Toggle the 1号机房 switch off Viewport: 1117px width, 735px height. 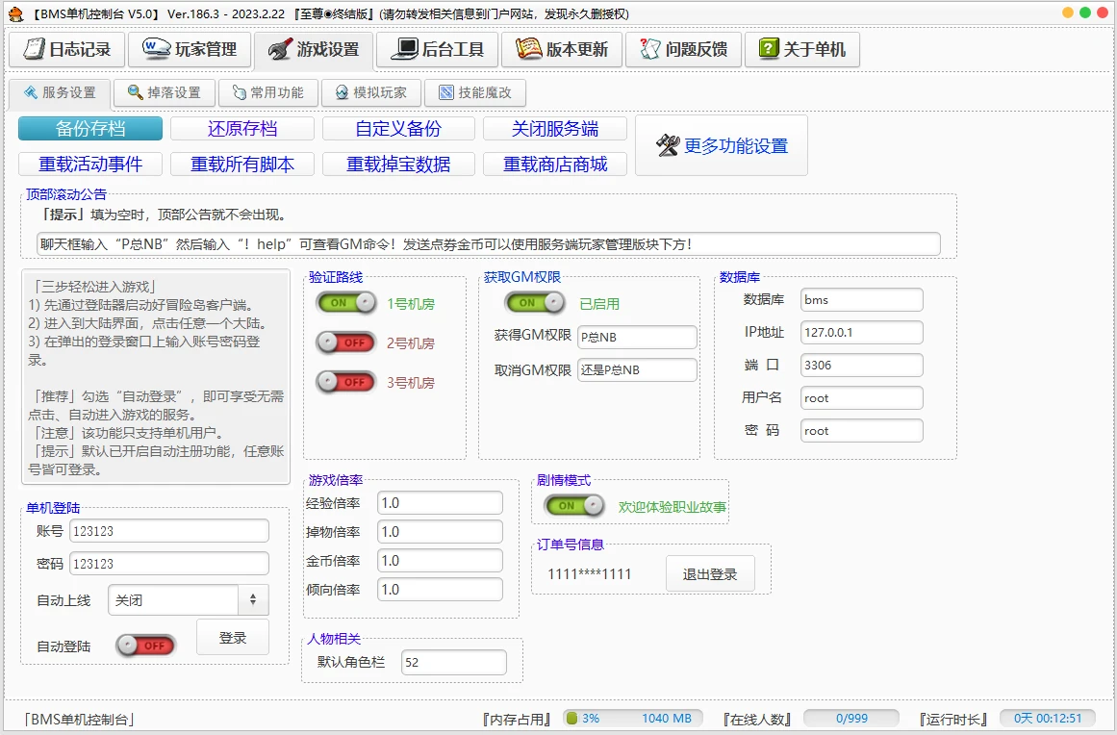[346, 303]
